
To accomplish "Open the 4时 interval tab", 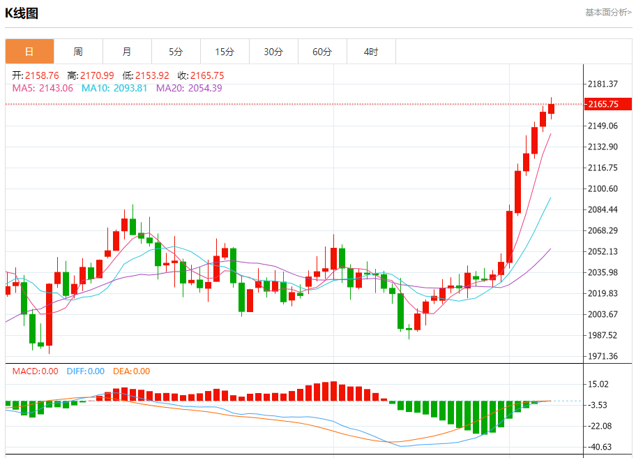I will point(371,52).
